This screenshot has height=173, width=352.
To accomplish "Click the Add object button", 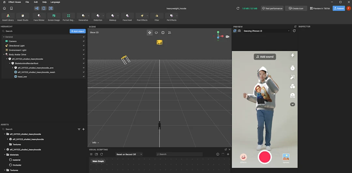I will 78,31.
